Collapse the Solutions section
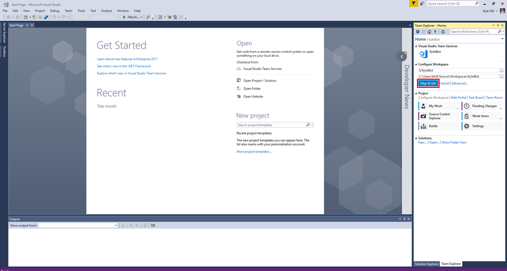This screenshot has height=271, width=507. coord(416,138)
